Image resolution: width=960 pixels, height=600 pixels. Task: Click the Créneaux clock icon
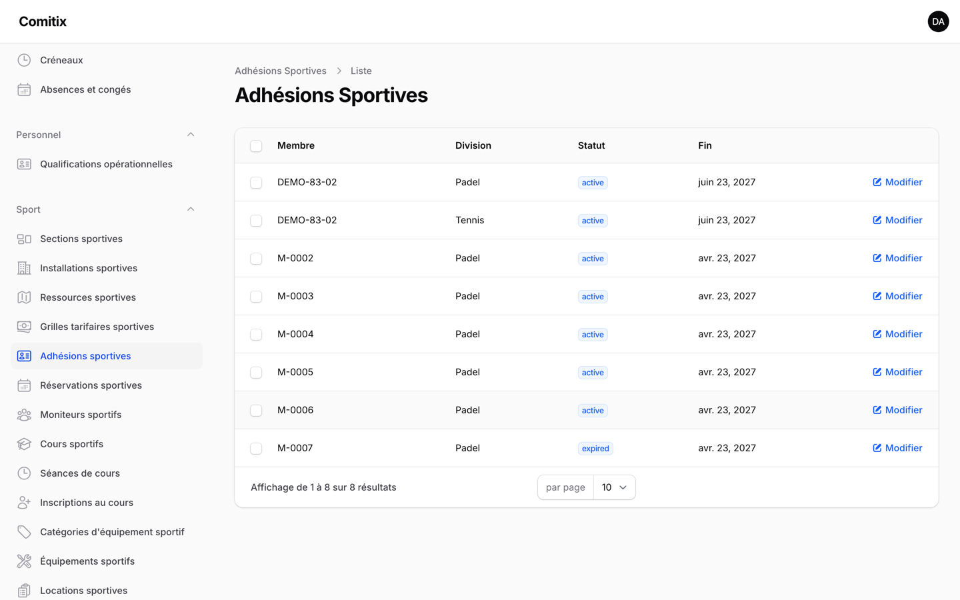[x=24, y=60]
